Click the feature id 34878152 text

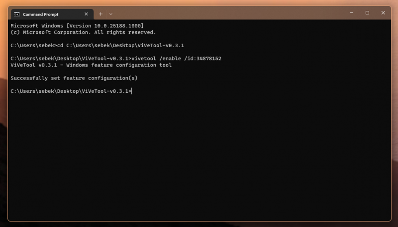208,59
